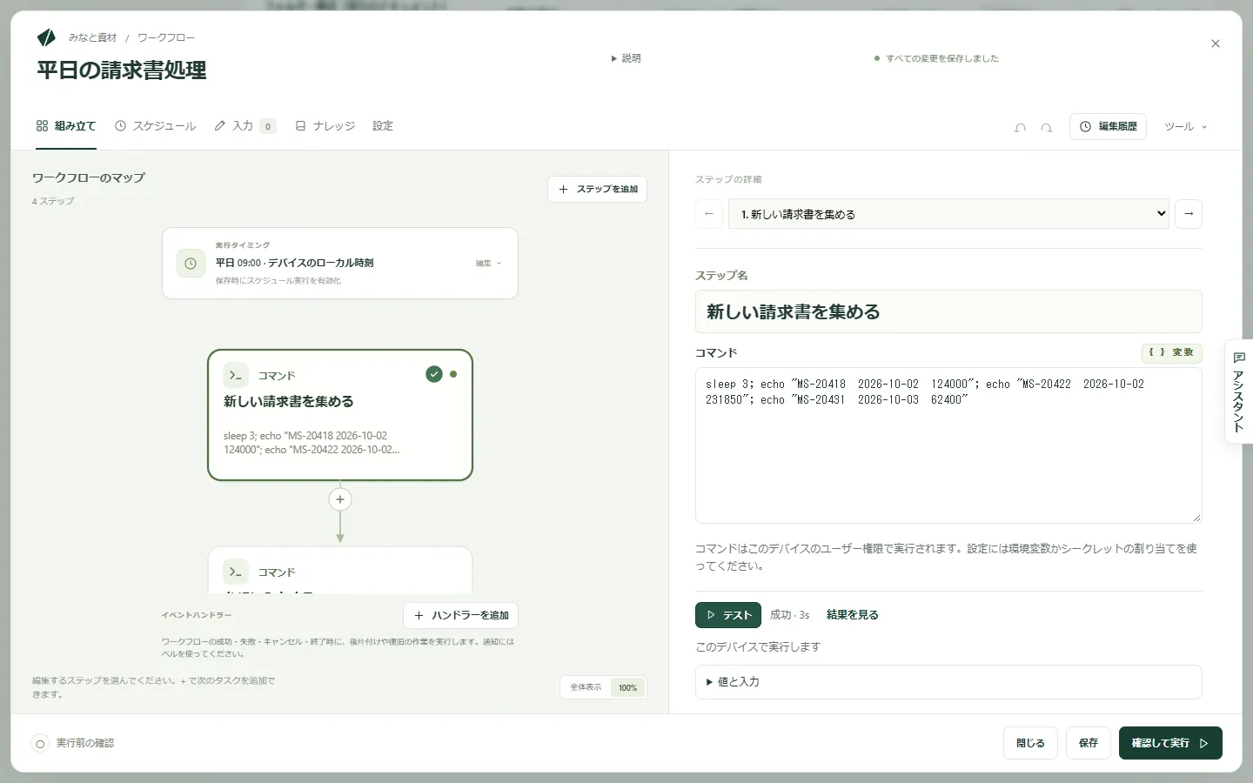1253x783 pixels.
Task: Open the step selector dropdown
Action: 948,214
